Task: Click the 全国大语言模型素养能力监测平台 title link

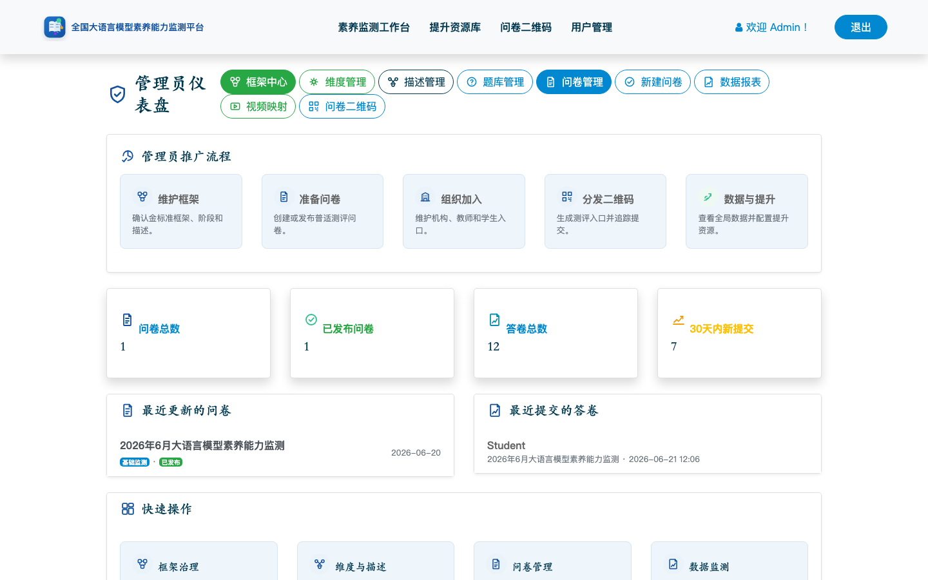Action: [x=137, y=27]
